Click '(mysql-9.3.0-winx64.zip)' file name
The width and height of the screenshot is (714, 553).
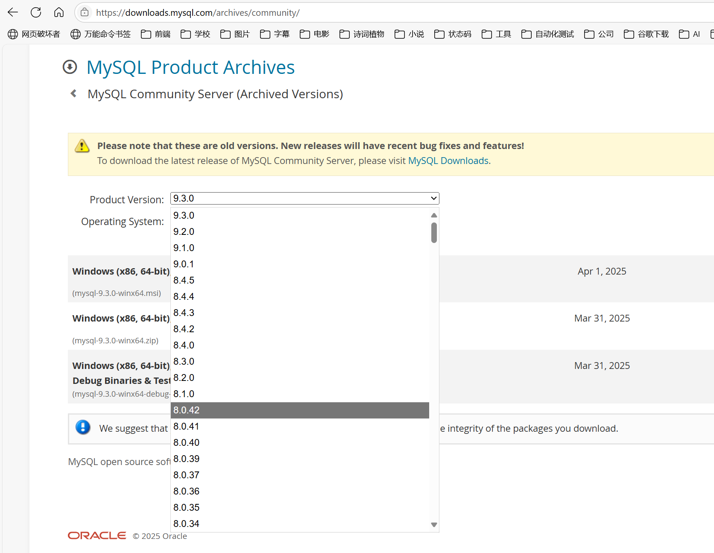(115, 341)
